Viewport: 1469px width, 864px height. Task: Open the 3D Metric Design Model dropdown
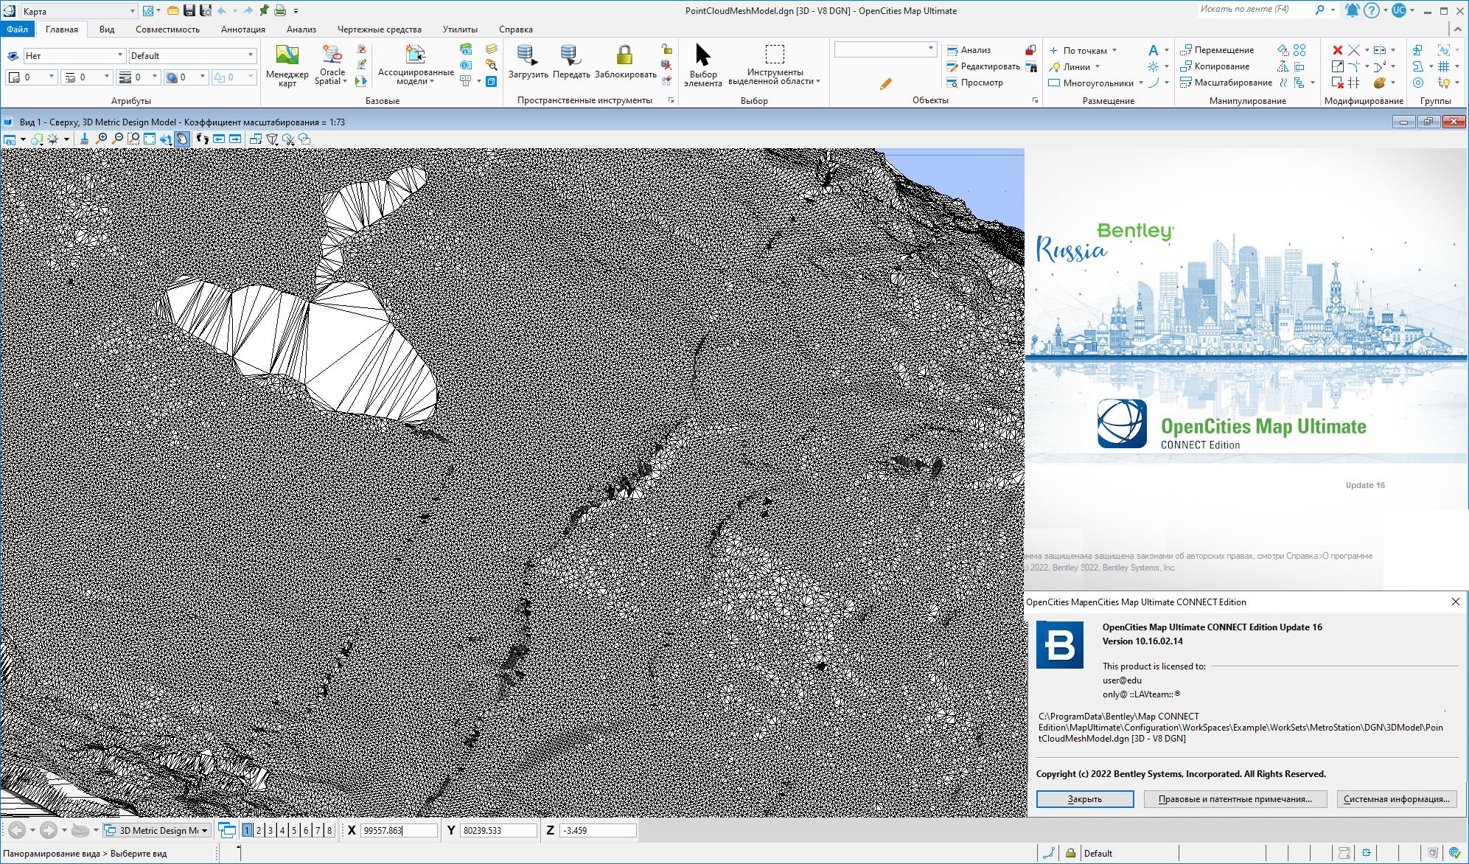[157, 830]
